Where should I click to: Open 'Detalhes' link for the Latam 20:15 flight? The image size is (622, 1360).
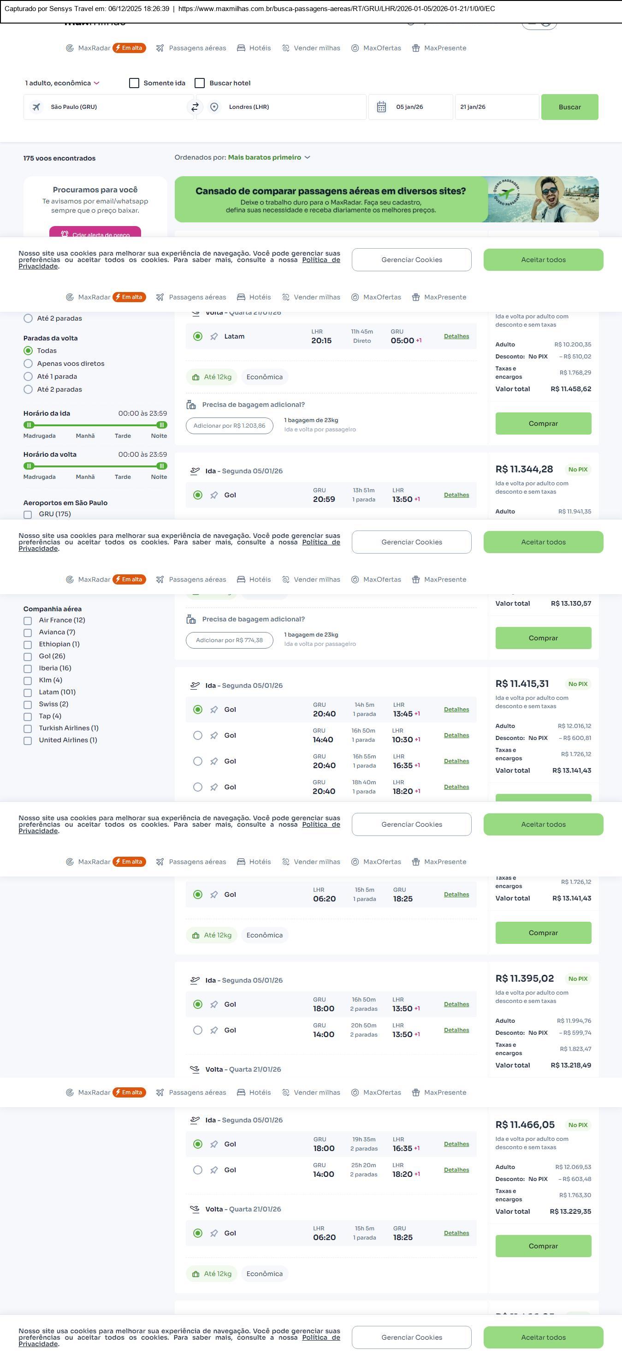(456, 336)
